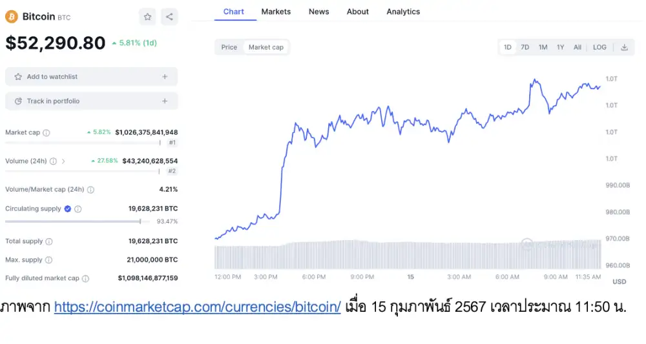Switch chart to Price view

[x=229, y=47]
